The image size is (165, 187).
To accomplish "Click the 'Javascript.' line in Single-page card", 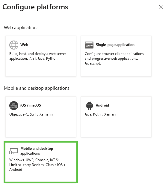I will point(93,63).
